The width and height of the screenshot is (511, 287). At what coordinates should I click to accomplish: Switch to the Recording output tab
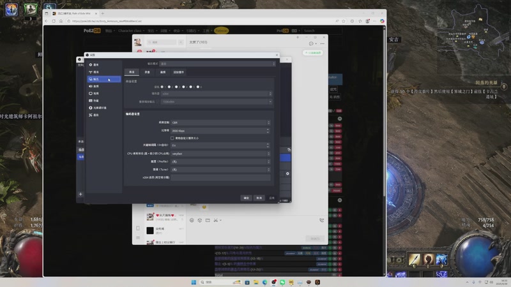pyautogui.click(x=148, y=72)
